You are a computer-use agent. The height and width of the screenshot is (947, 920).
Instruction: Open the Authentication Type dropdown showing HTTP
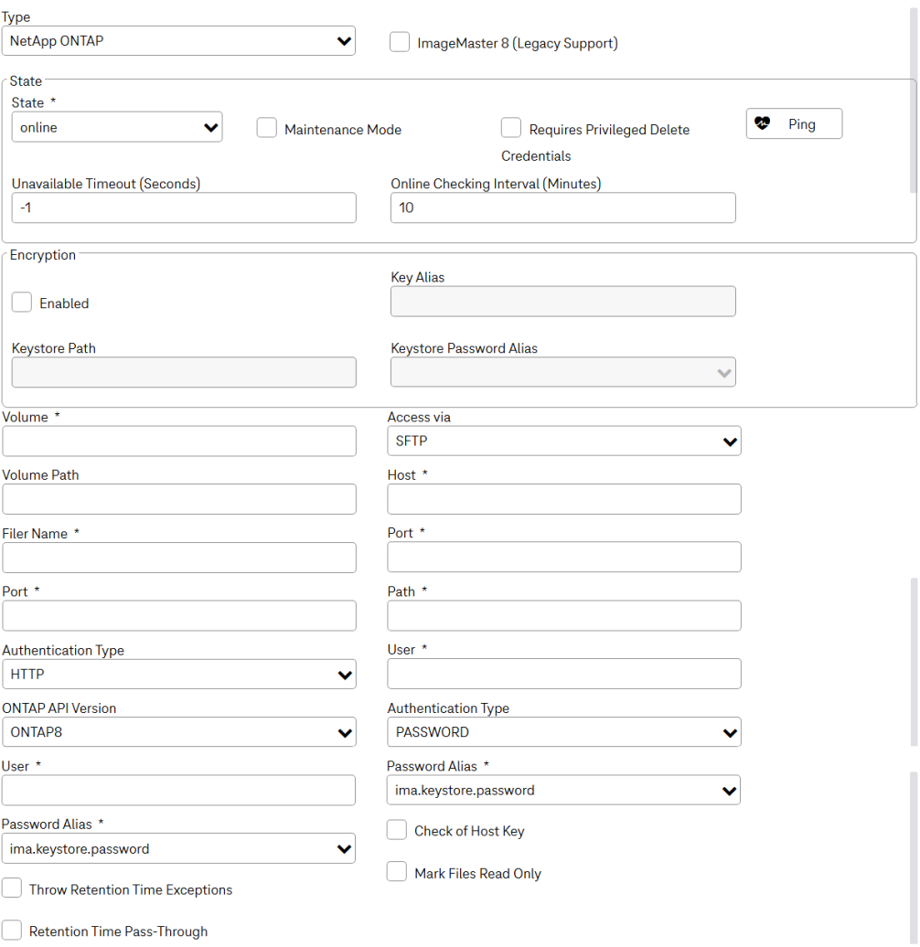coord(179,675)
